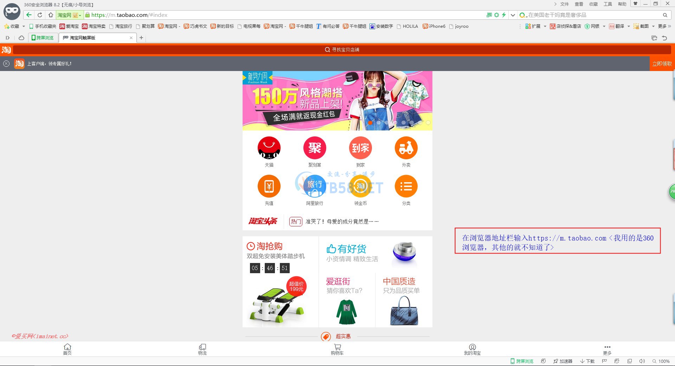Click the browser reload button

coord(40,15)
